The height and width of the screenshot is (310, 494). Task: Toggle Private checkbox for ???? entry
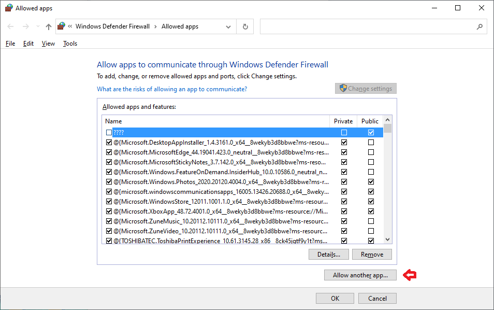pos(344,133)
